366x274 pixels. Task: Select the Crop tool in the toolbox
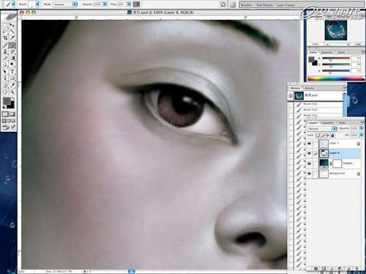click(5, 38)
